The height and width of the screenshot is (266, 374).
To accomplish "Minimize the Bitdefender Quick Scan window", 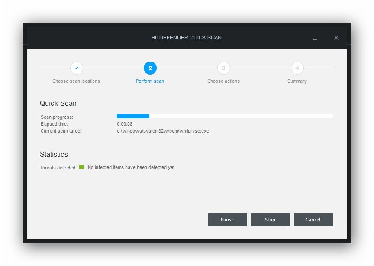I will 315,38.
